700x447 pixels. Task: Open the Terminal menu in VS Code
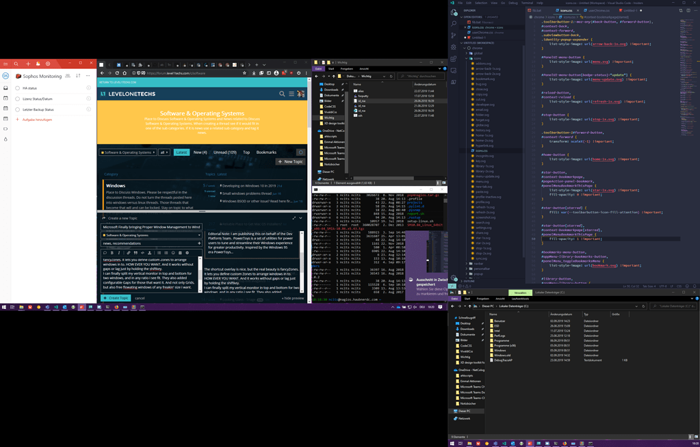coord(526,3)
